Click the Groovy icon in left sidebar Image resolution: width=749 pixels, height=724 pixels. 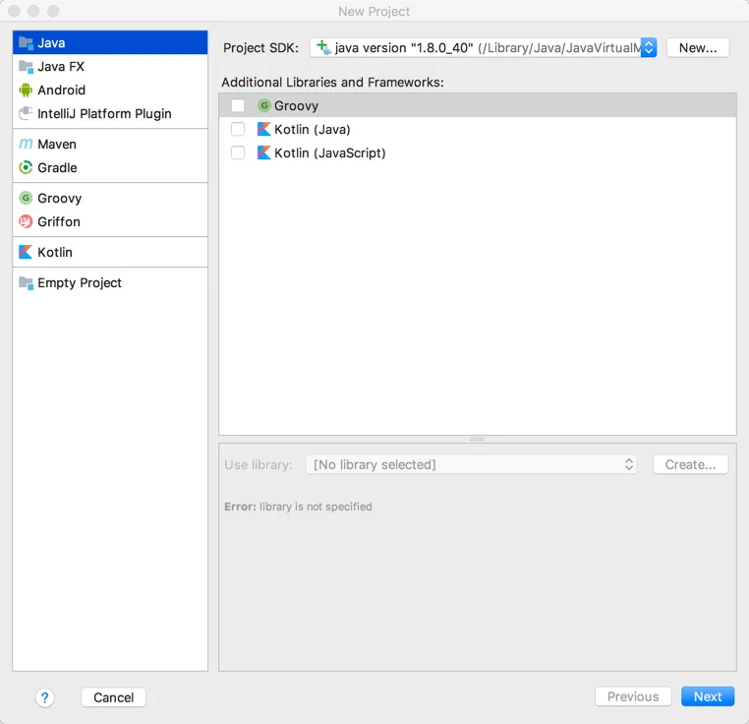(26, 198)
